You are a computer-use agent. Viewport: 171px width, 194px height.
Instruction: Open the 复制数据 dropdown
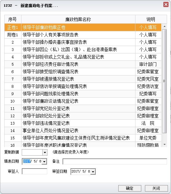coord(45,153)
